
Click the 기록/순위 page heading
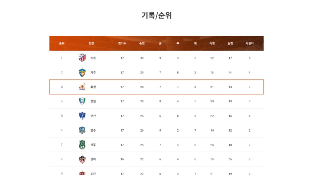156,15
